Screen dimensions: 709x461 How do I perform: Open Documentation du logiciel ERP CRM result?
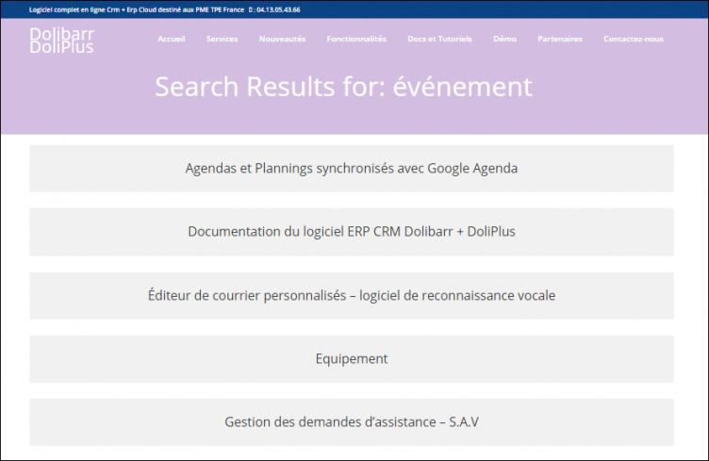[x=352, y=231]
